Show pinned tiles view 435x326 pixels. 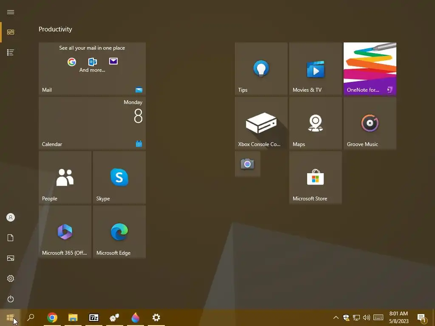[11, 32]
